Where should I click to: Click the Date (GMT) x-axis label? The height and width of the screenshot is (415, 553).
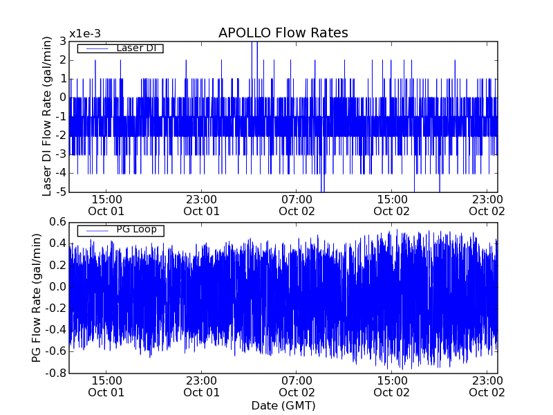(x=283, y=405)
